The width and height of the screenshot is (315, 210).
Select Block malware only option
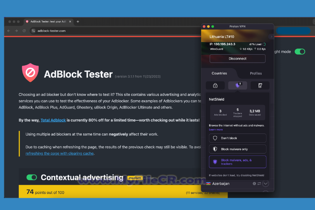point(238,149)
